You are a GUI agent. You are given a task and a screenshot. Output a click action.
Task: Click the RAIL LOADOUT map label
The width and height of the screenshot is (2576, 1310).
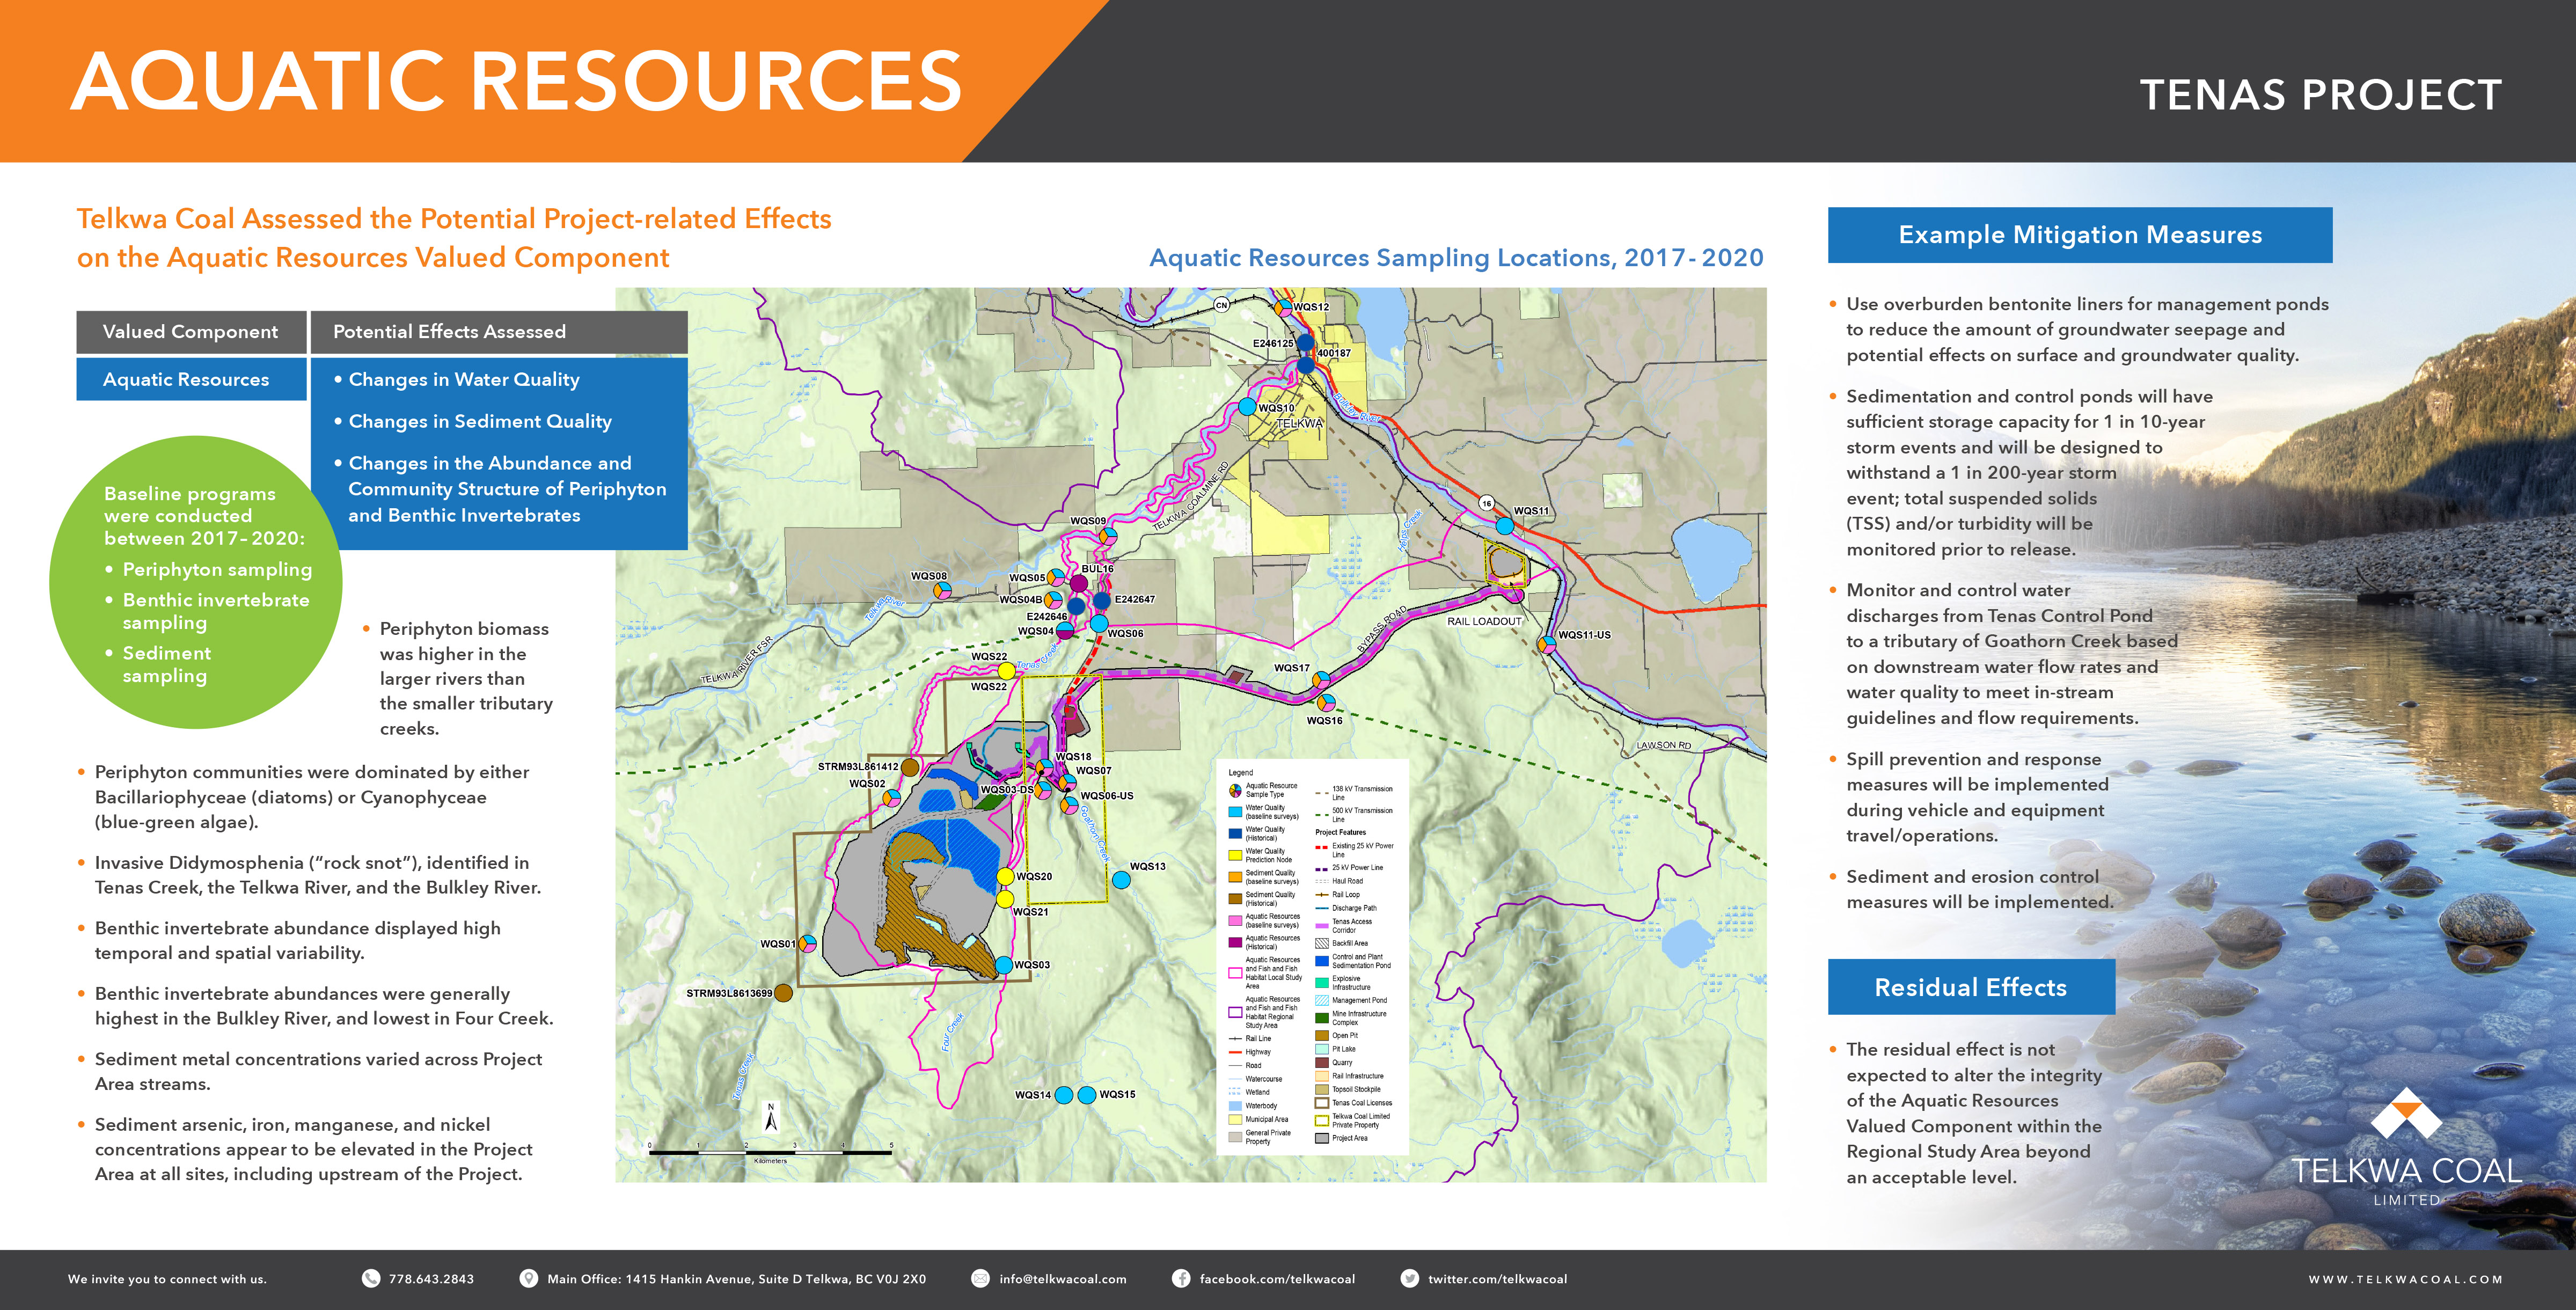(x=1484, y=621)
